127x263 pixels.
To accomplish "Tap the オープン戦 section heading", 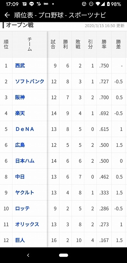I will click(x=20, y=25).
